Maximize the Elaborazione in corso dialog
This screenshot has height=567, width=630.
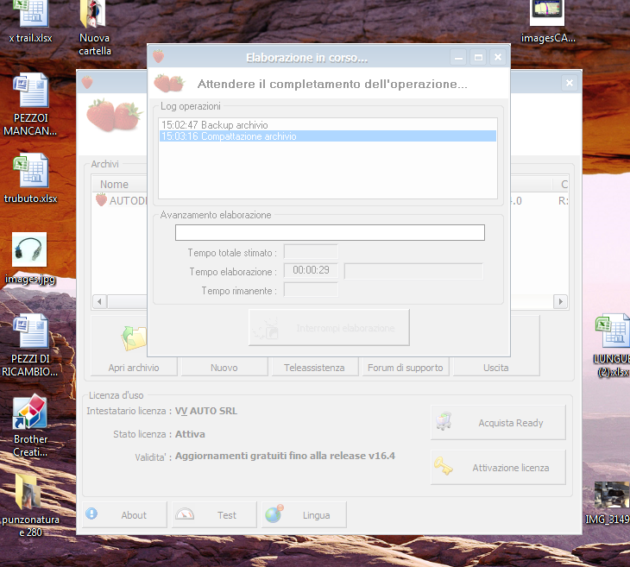tap(478, 57)
